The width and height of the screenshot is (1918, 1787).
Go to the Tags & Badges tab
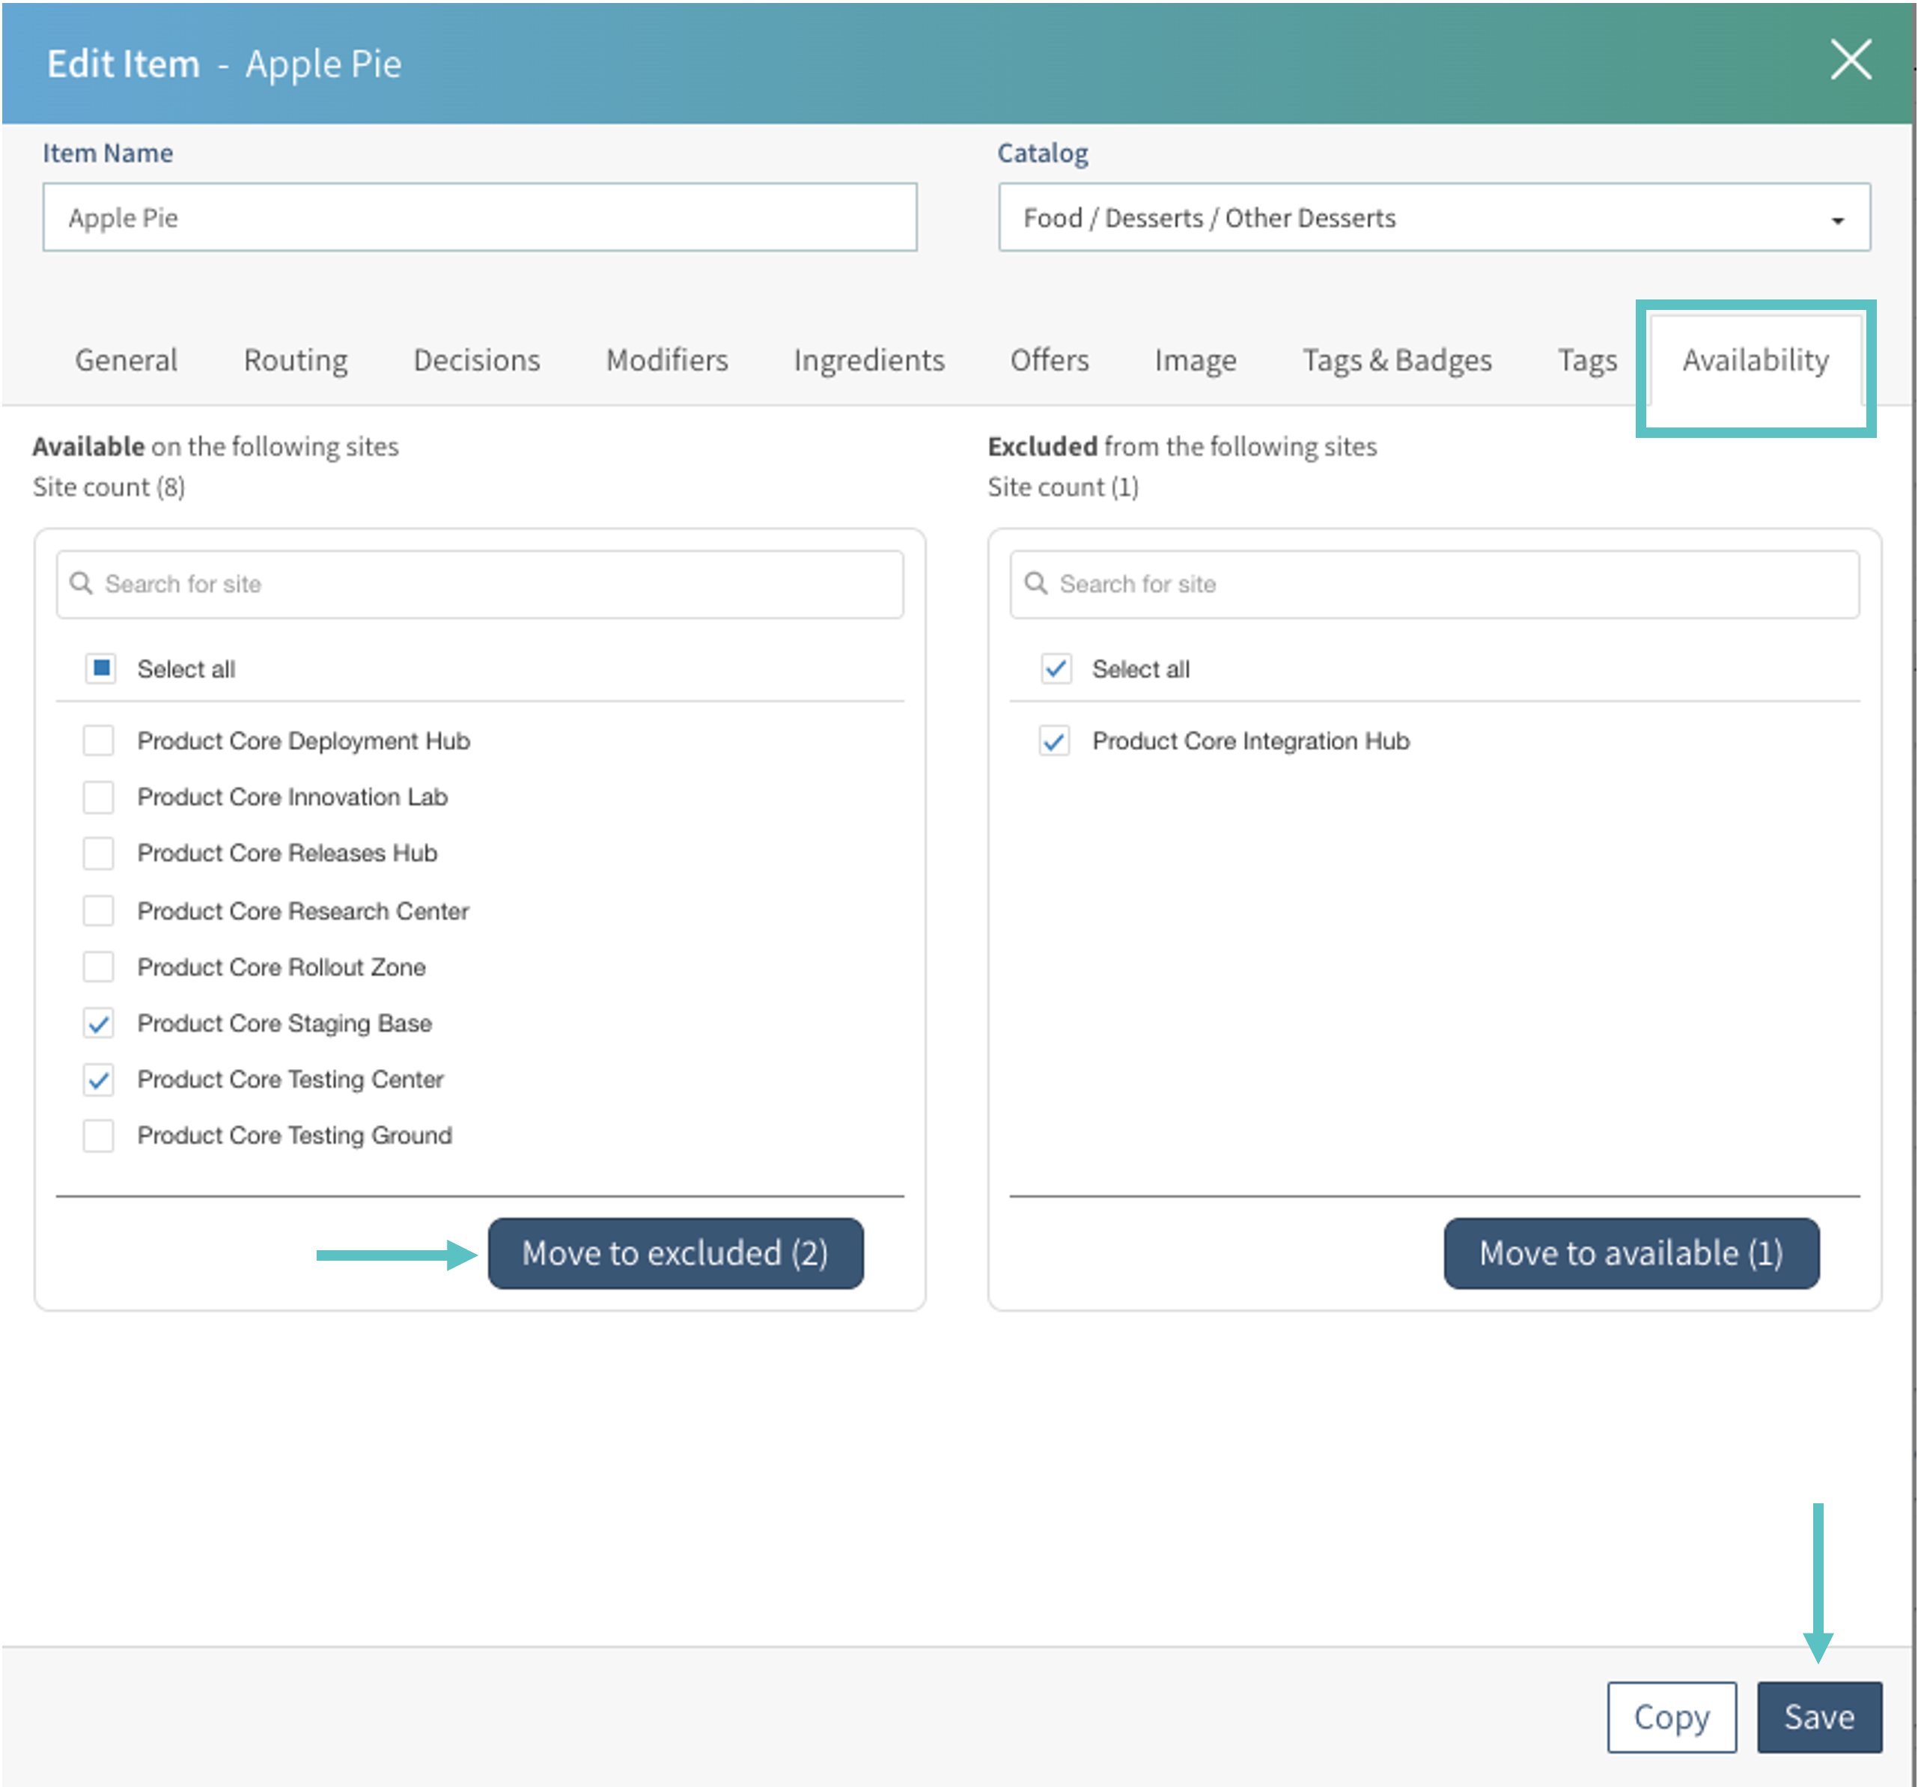[1396, 360]
